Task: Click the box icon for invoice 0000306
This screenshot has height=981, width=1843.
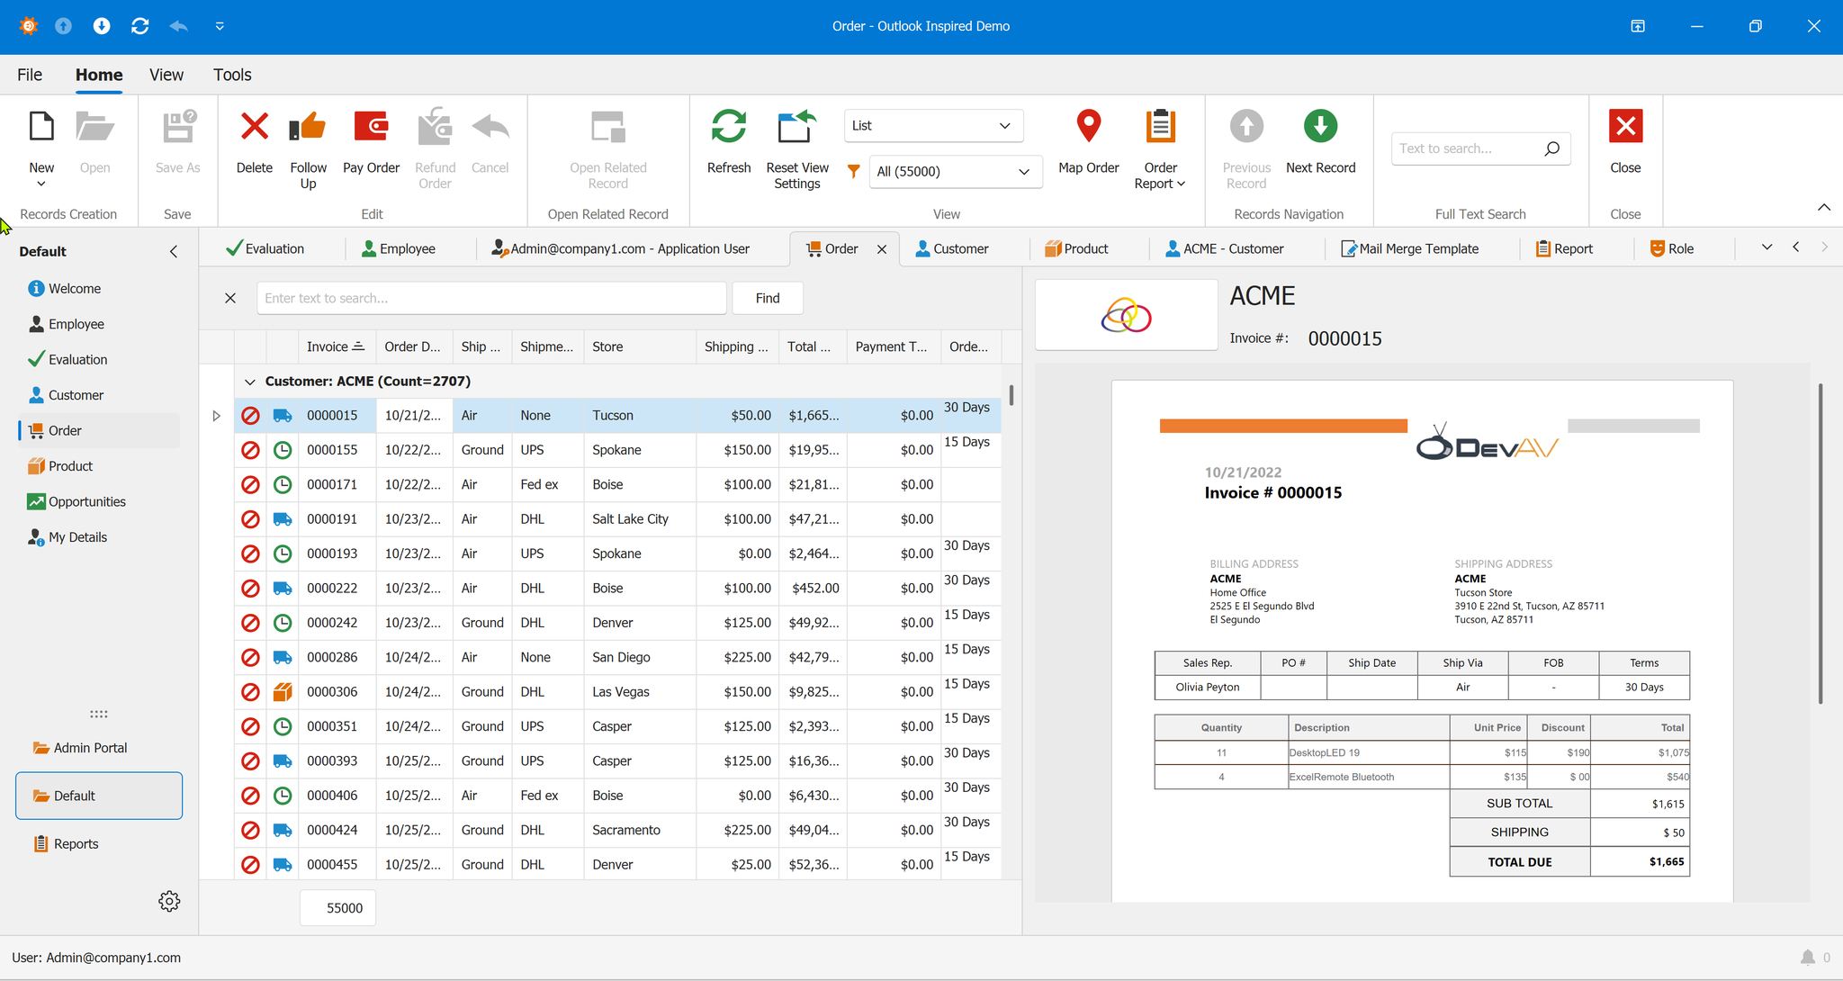Action: click(x=282, y=692)
